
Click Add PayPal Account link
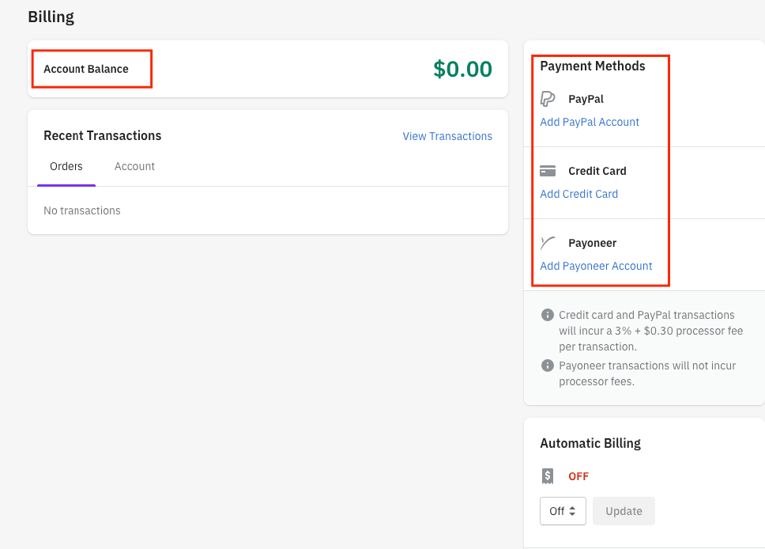pos(590,122)
